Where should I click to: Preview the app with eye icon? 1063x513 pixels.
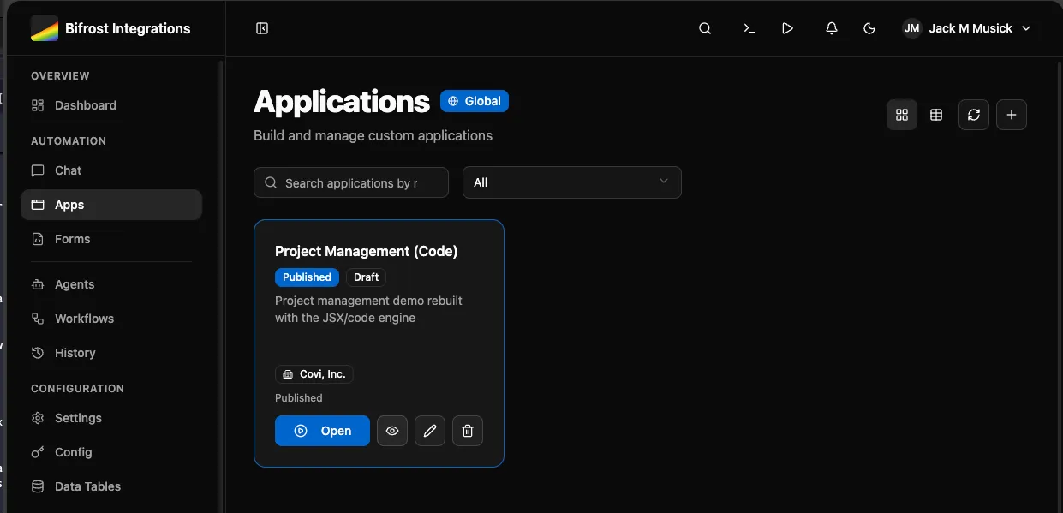click(391, 431)
